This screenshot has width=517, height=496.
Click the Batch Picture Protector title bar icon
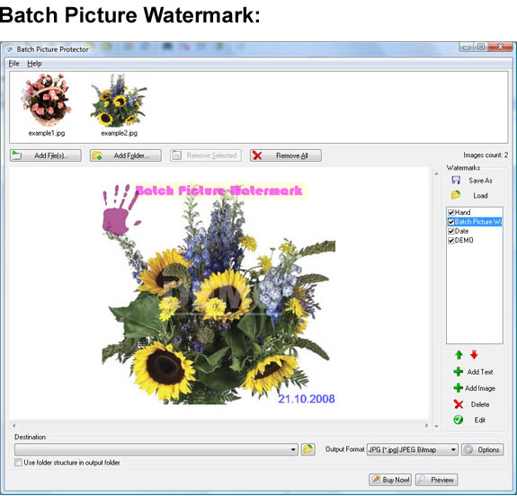pyautogui.click(x=9, y=49)
